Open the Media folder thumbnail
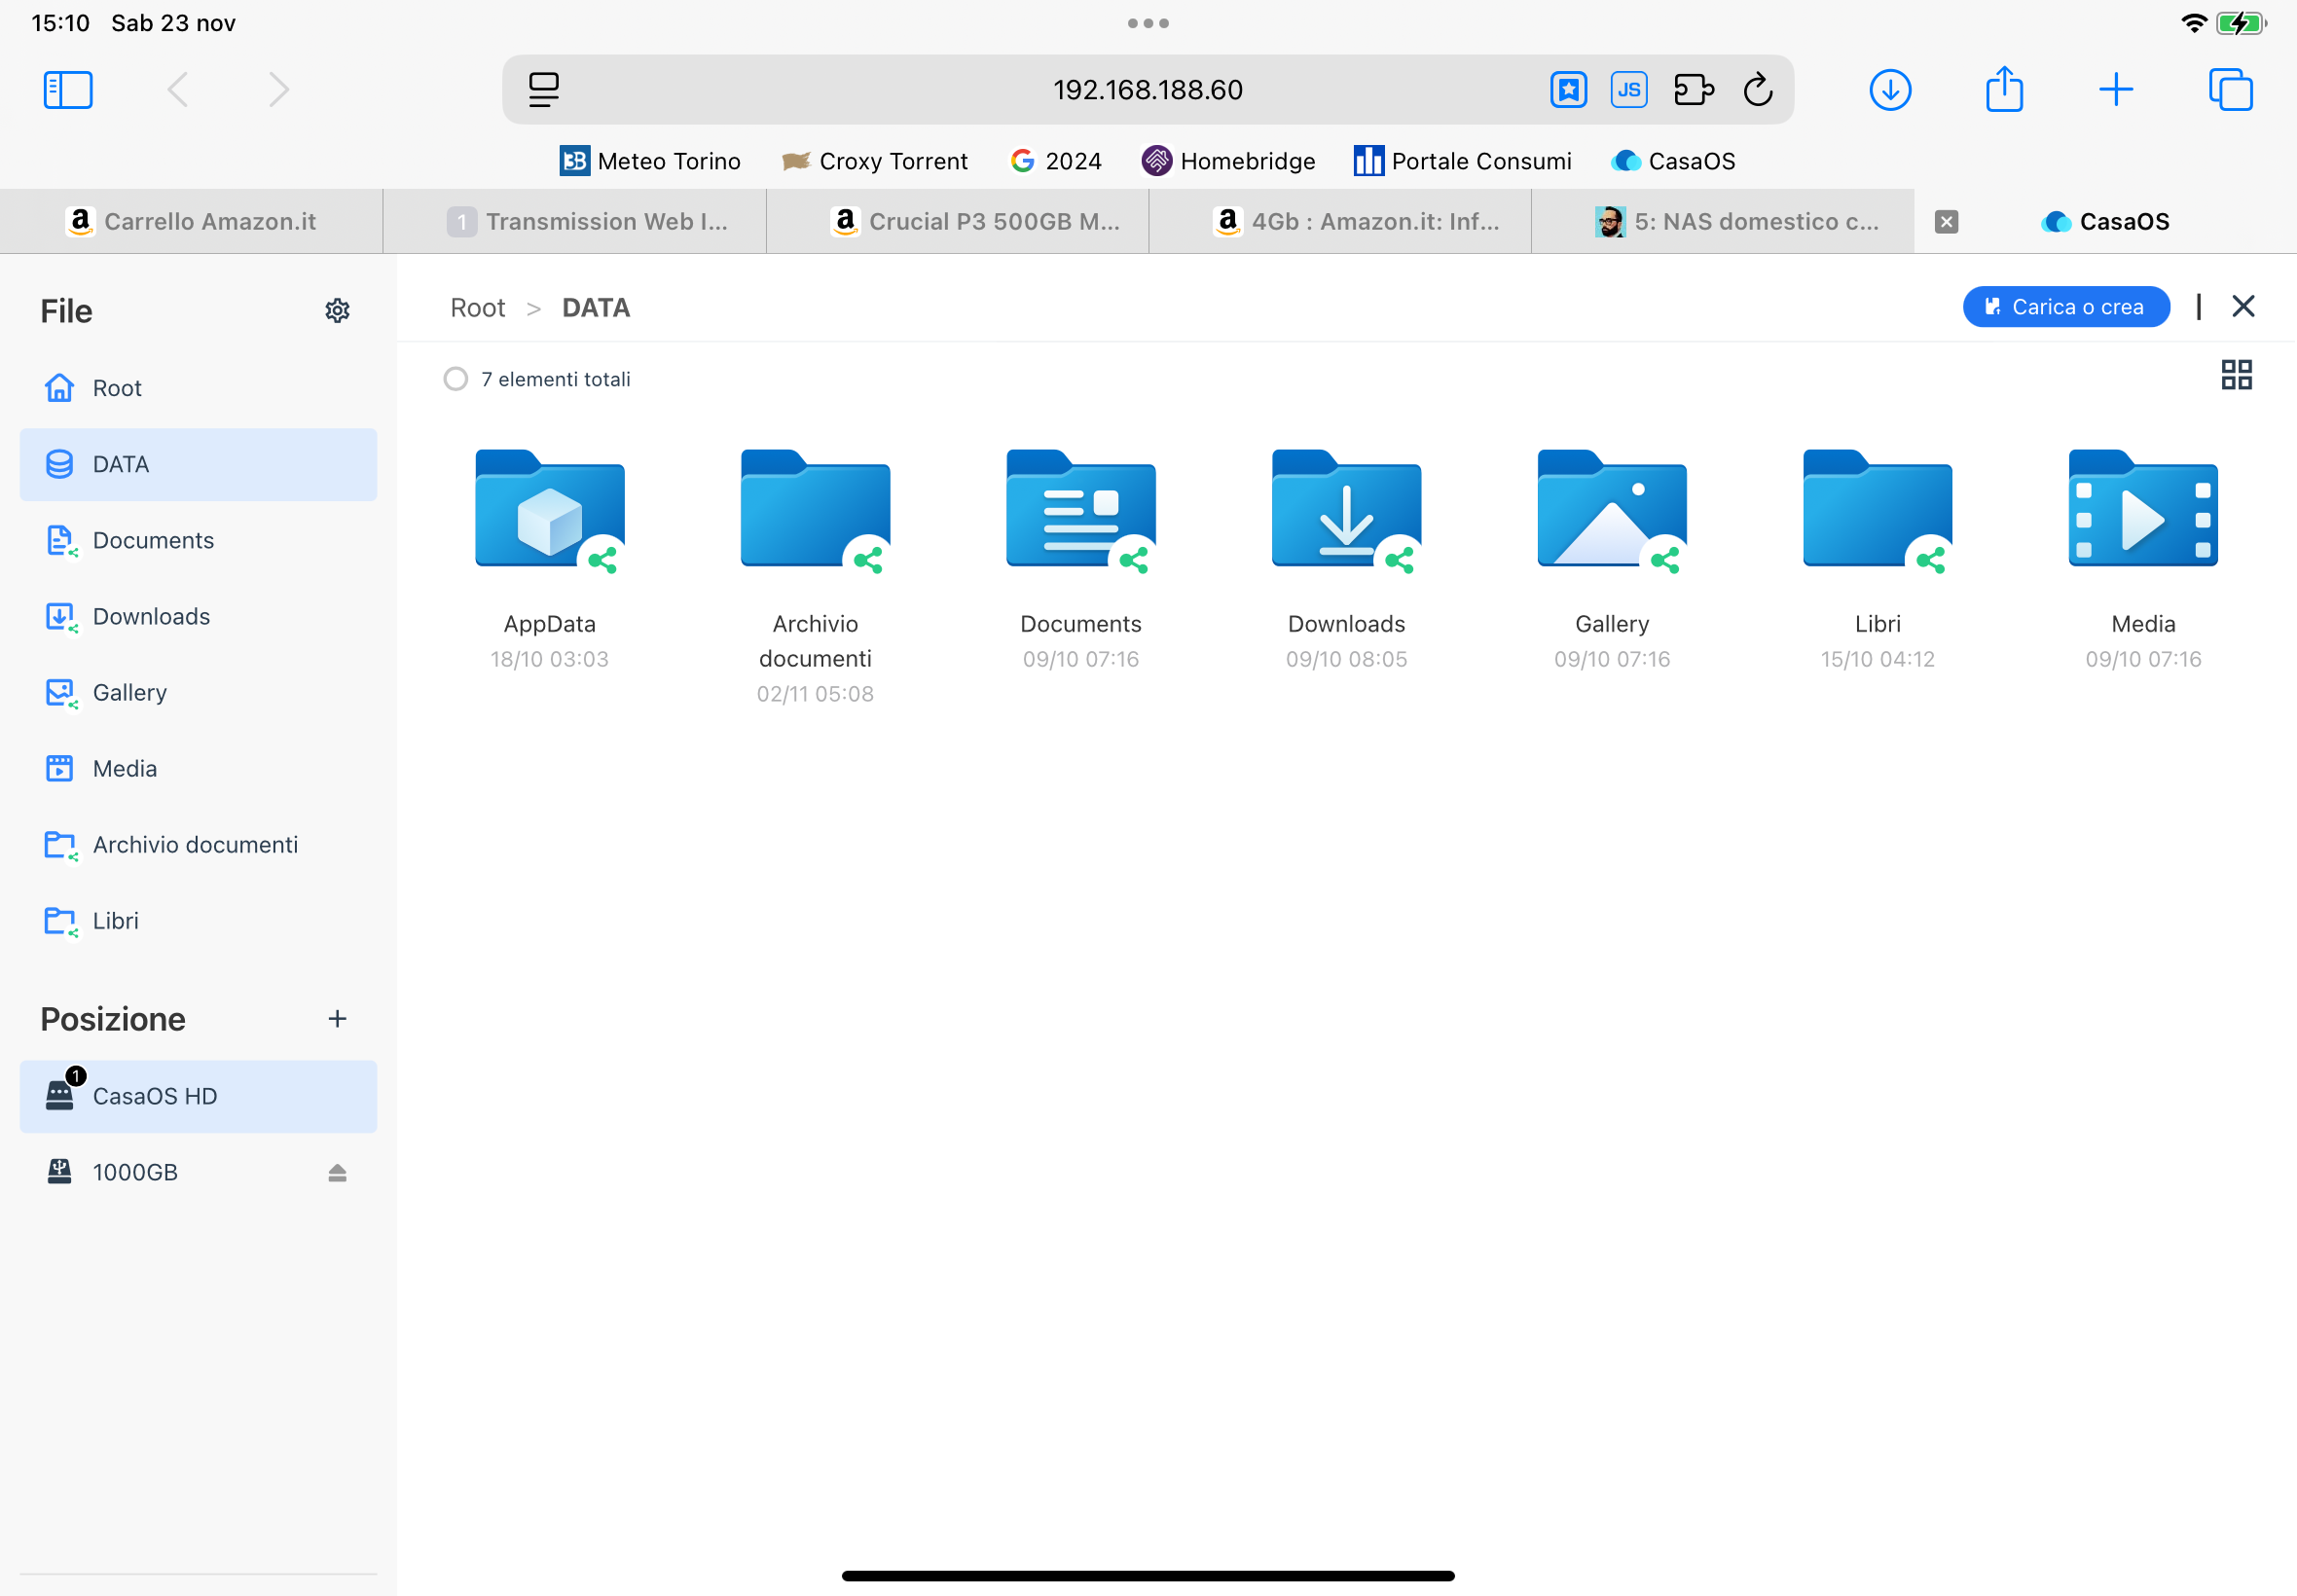Screen dimensions: 2297x1596 click(x=2142, y=510)
